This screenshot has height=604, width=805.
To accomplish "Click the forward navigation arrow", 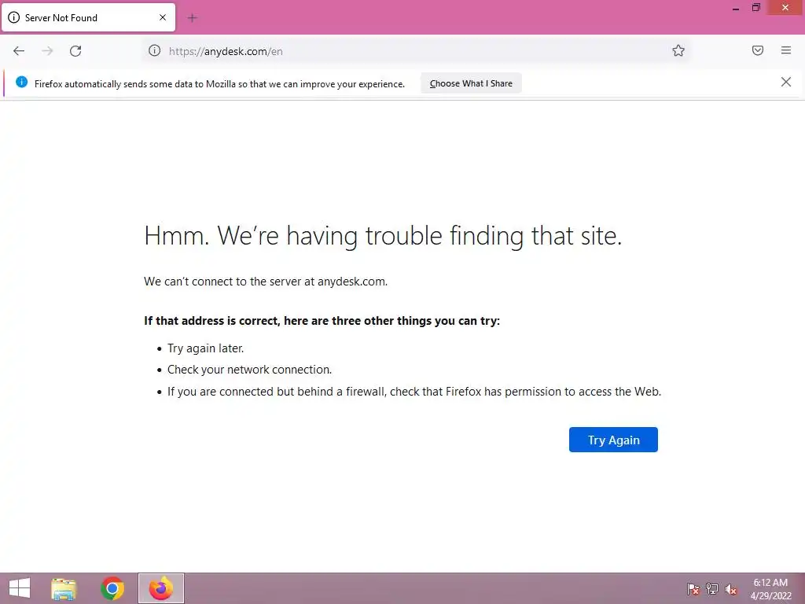I will tap(47, 51).
